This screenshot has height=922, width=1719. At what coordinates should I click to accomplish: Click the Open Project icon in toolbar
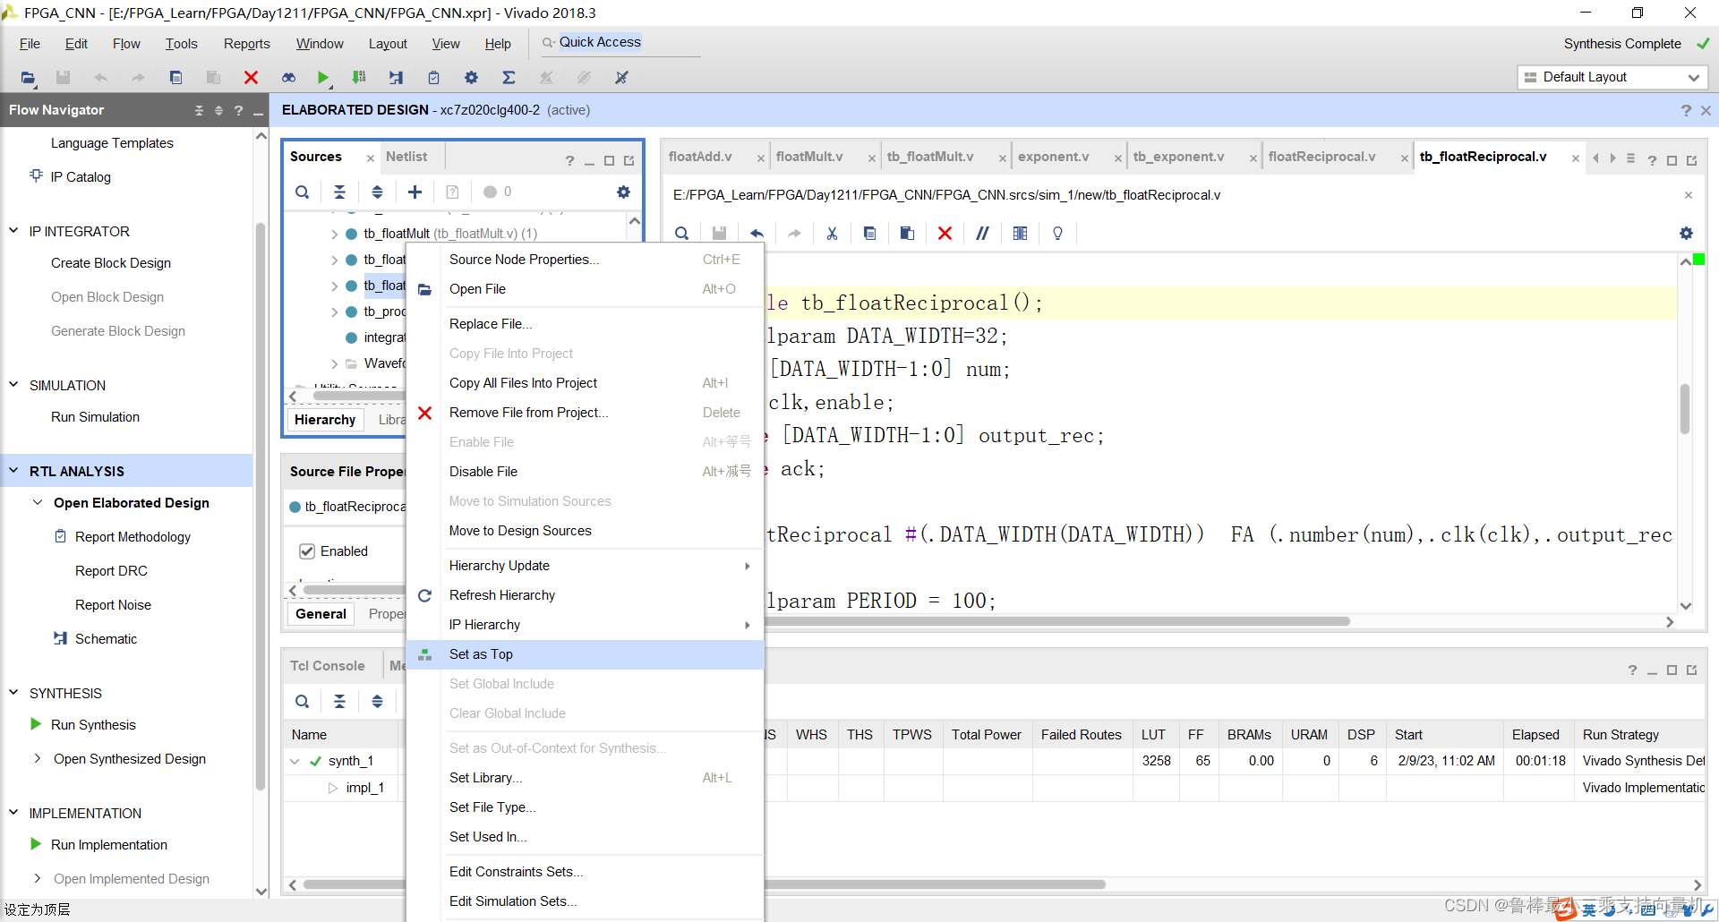(29, 78)
